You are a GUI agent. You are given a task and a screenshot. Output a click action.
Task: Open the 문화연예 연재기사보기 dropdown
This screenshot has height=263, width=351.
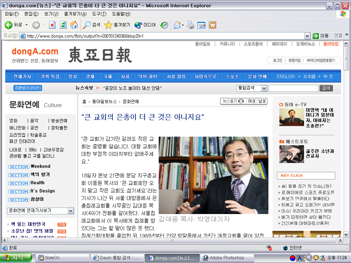coord(40,211)
